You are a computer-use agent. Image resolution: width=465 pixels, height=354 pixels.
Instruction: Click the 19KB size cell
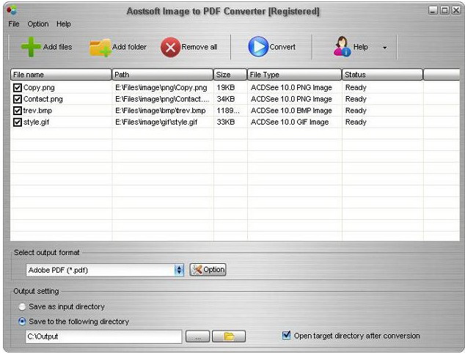point(226,88)
